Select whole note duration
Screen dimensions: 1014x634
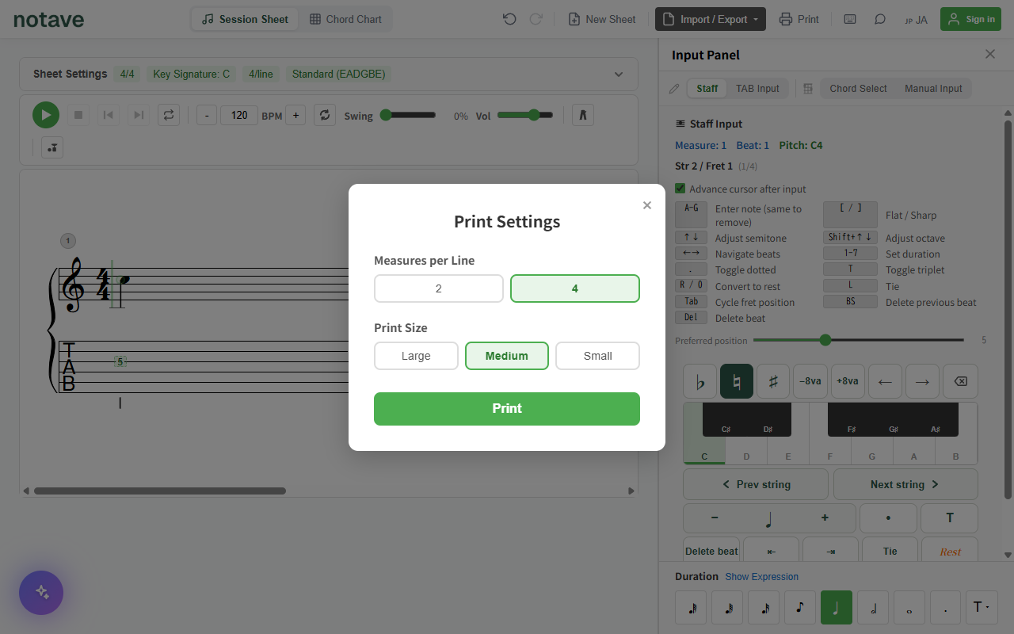[909, 607]
